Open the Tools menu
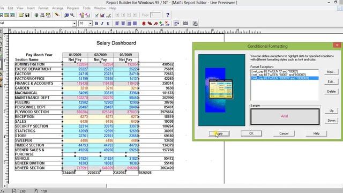This screenshot has width=343, height=193. pyautogui.click(x=87, y=8)
